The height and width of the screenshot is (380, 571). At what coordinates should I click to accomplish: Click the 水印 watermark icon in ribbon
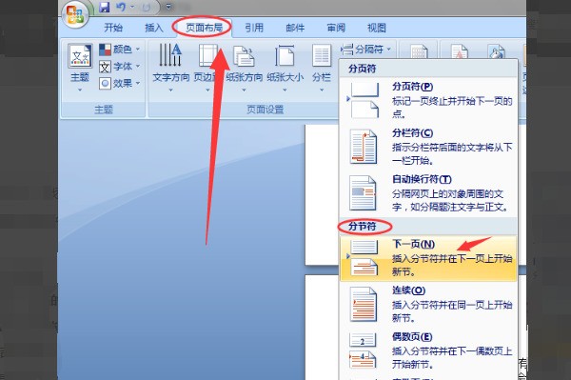coord(459,52)
